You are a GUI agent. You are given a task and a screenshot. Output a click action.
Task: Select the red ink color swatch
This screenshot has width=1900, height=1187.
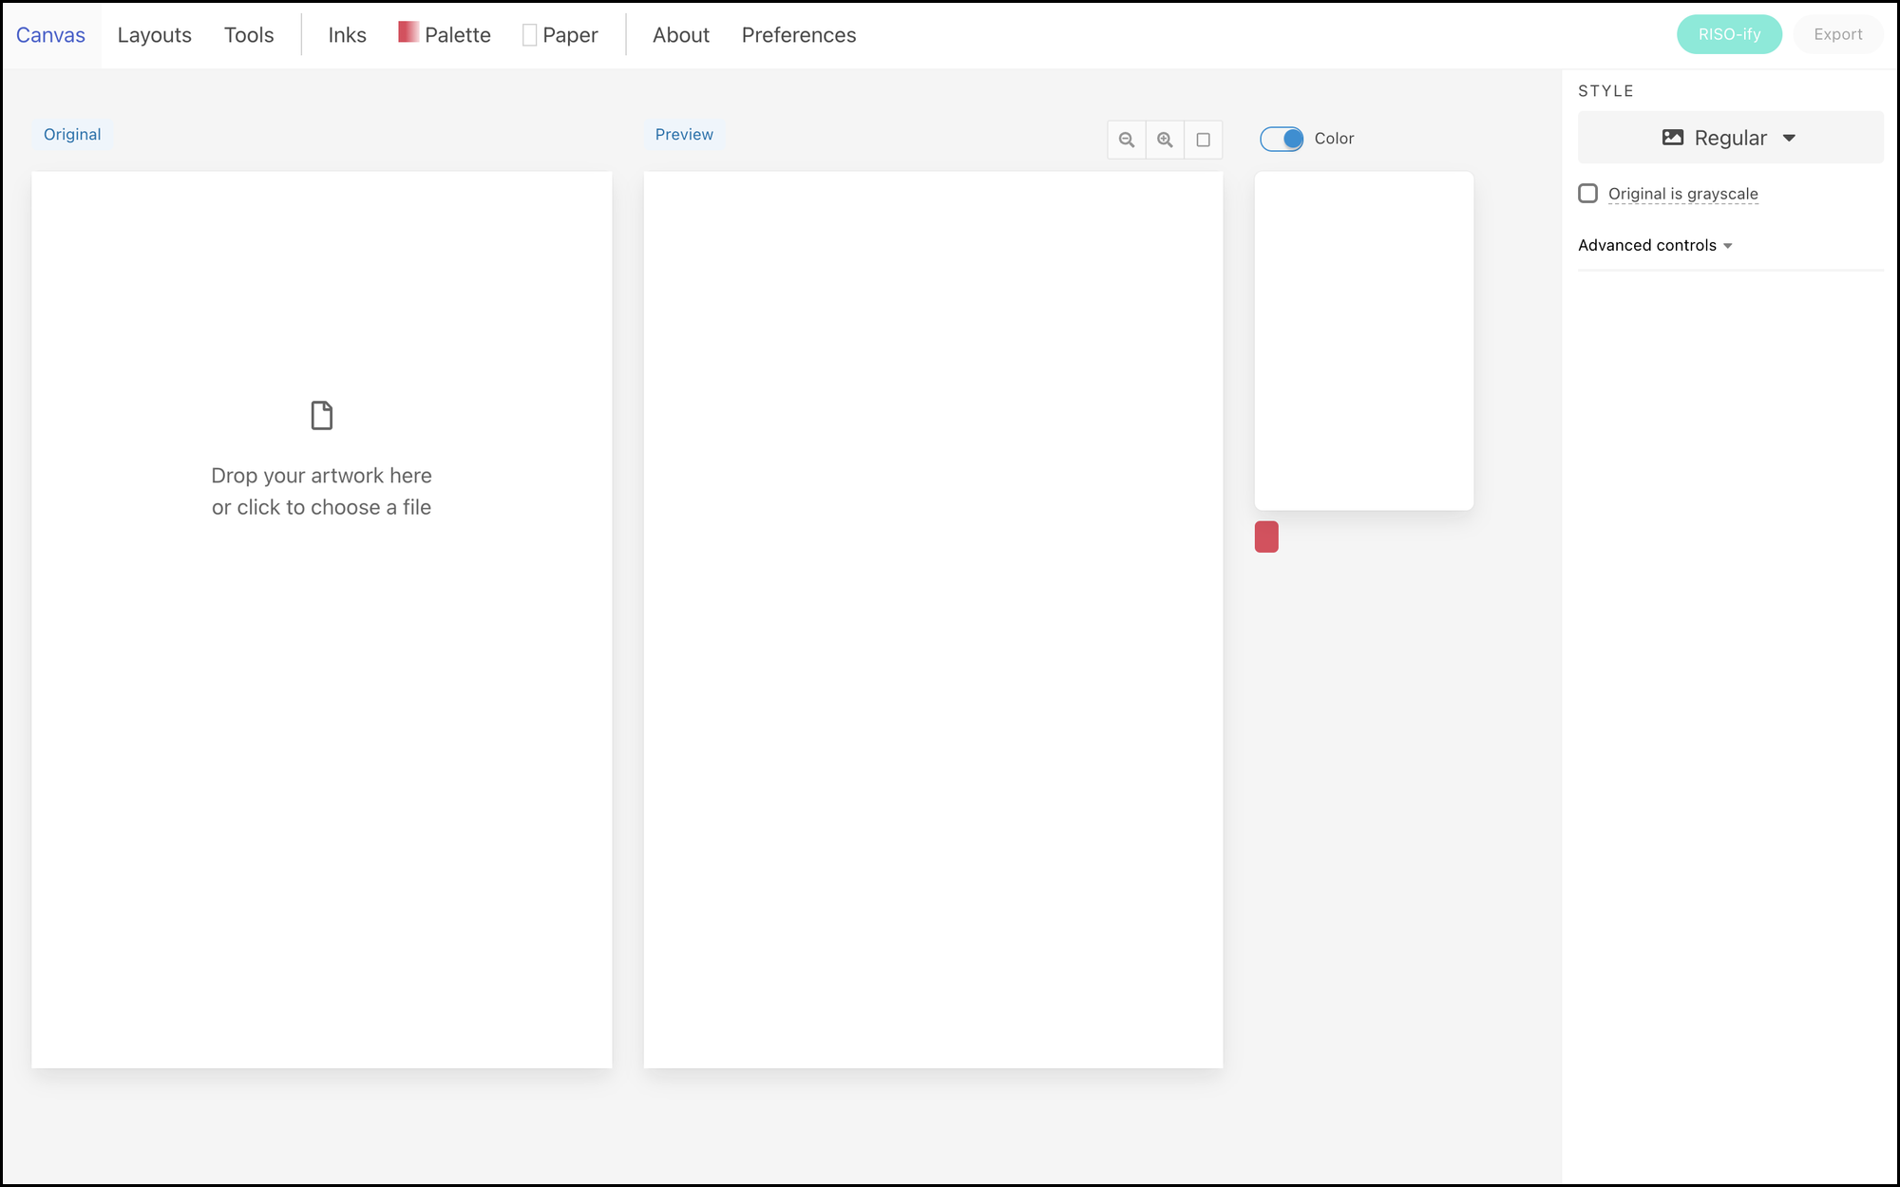point(1266,537)
